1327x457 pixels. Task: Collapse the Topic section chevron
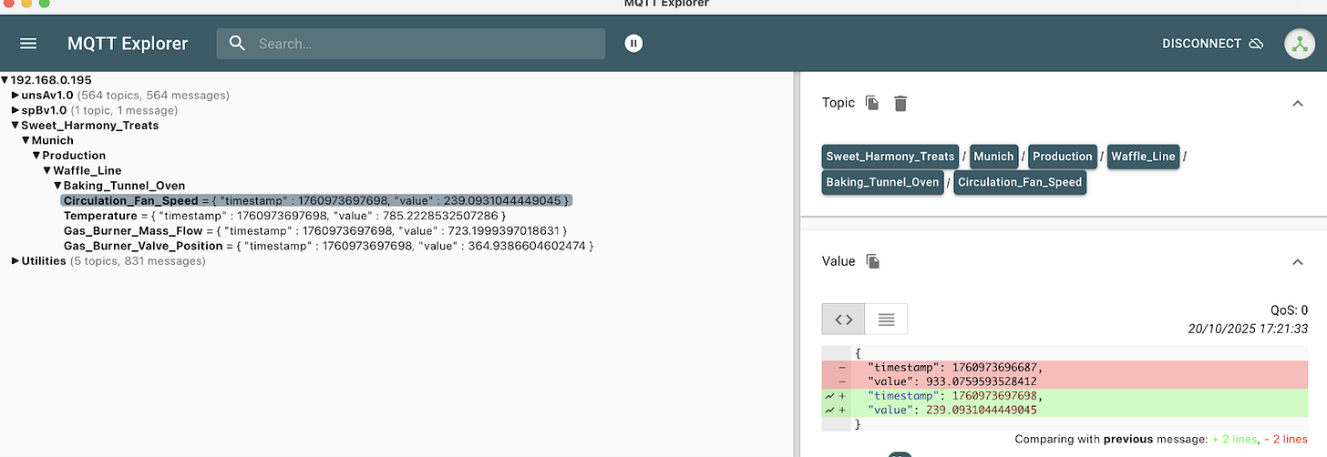click(1298, 104)
